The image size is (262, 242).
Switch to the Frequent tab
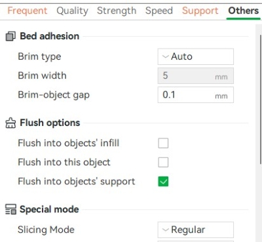(28, 10)
